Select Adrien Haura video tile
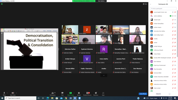This screenshot has height=100, width=178. tap(70, 30)
